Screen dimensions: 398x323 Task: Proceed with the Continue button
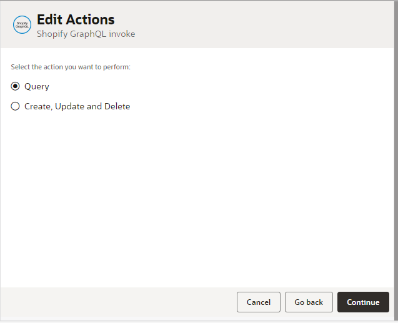(x=363, y=302)
